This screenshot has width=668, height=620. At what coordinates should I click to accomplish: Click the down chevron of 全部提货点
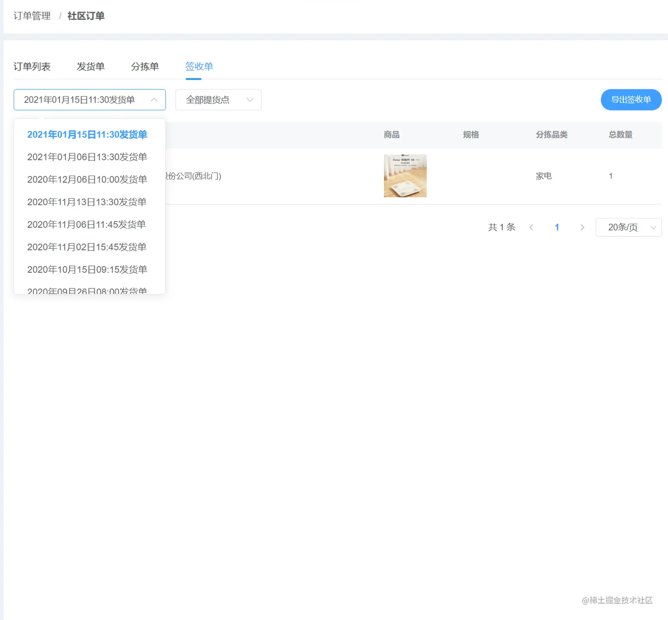(x=250, y=100)
